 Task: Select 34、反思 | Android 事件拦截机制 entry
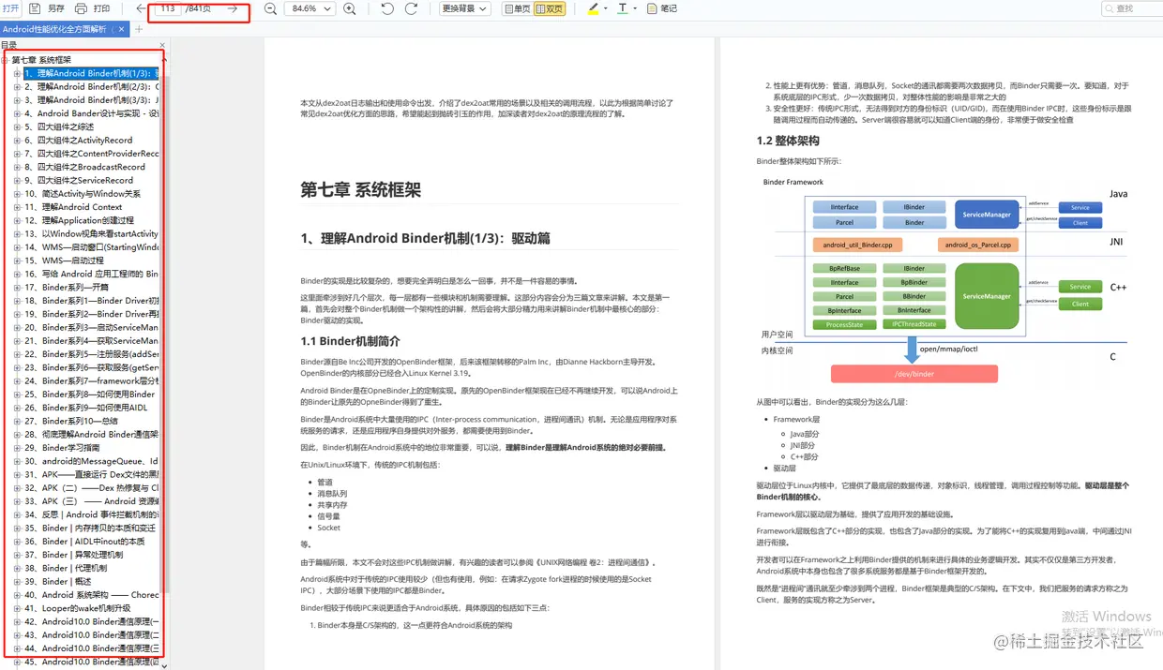click(x=92, y=514)
